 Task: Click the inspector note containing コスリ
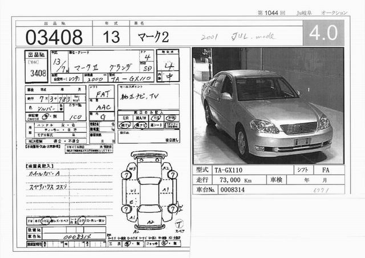[x=48, y=187]
